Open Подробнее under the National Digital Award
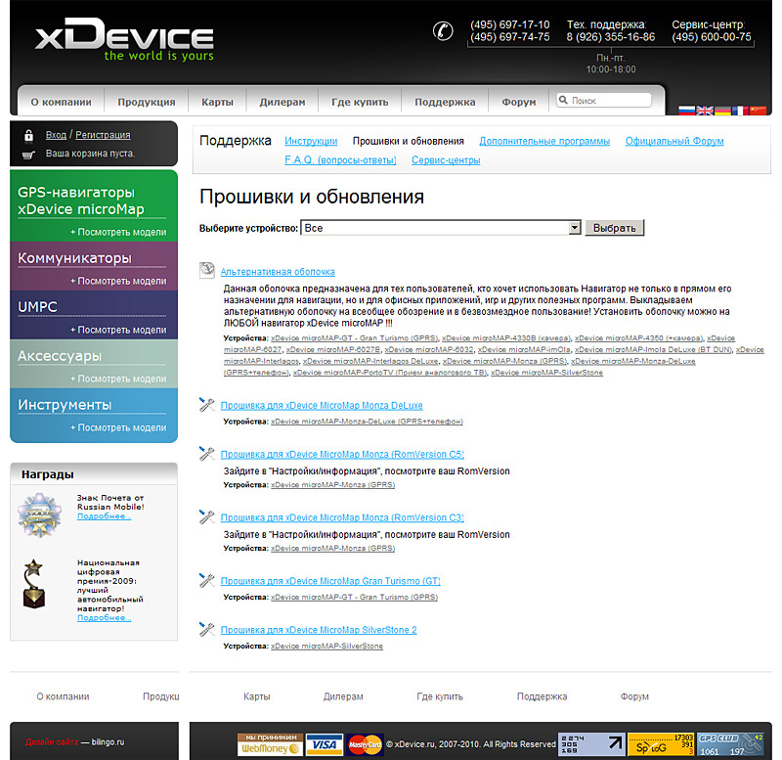 (105, 618)
